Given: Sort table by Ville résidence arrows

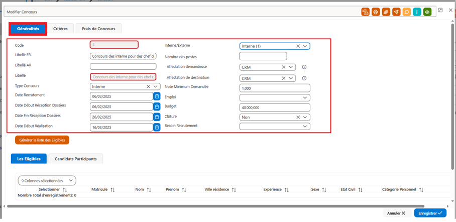Looking at the screenshot, I should click(234, 190).
